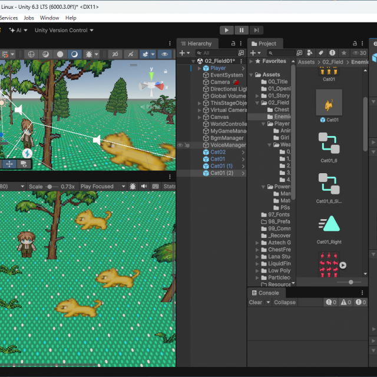
Task: Open the Window menu
Action: point(49,18)
